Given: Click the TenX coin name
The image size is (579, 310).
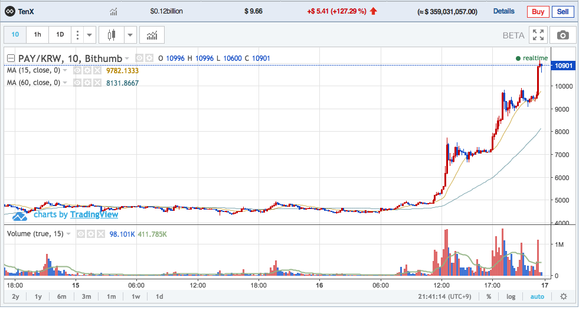Looking at the screenshot, I should coord(26,11).
